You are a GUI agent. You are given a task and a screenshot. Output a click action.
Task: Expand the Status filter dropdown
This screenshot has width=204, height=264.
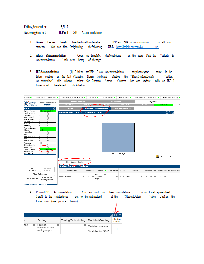[x=39, y=130]
